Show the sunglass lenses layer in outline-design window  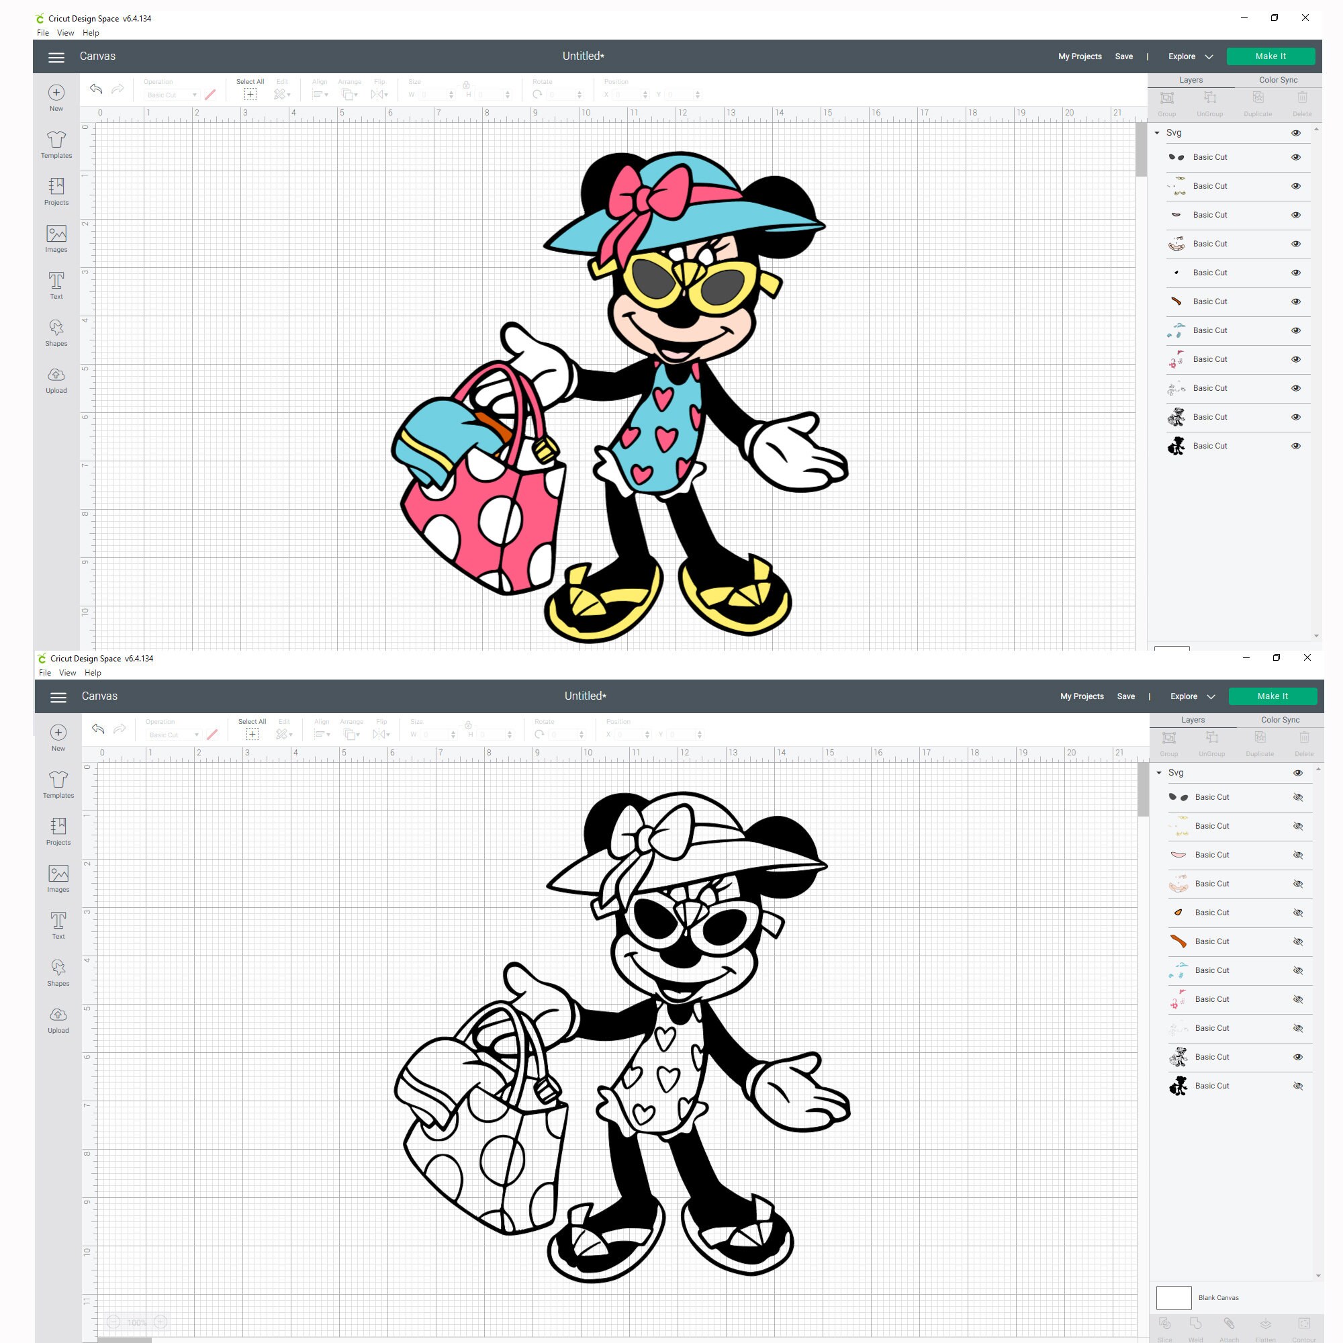[x=1298, y=797]
